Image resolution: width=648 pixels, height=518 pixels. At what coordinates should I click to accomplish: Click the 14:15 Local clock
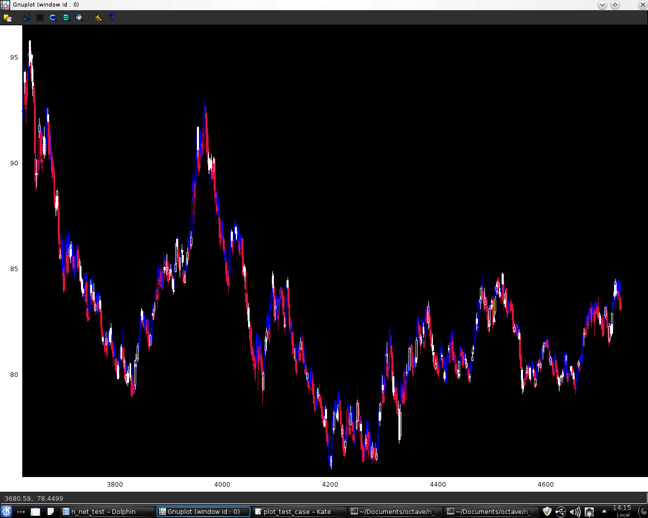(622, 511)
